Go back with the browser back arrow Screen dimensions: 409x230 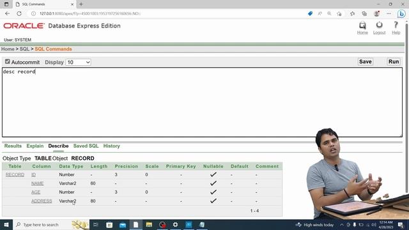tap(7, 13)
